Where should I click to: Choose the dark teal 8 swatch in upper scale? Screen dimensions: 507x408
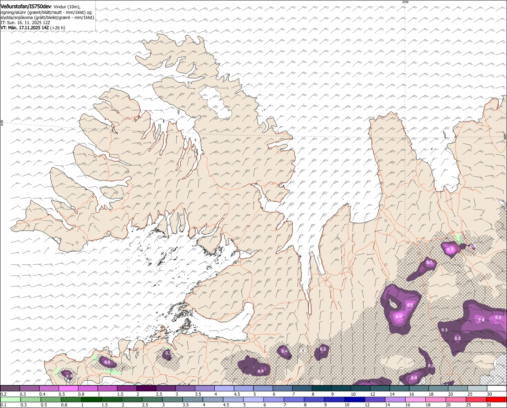(x=322, y=388)
